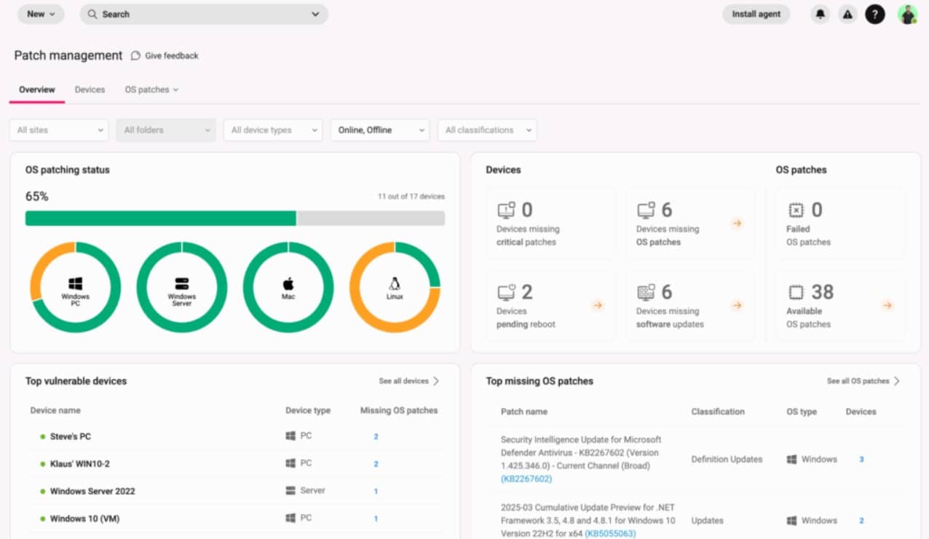This screenshot has width=929, height=539.
Task: Sort by the Patch name column header
Action: pos(523,412)
